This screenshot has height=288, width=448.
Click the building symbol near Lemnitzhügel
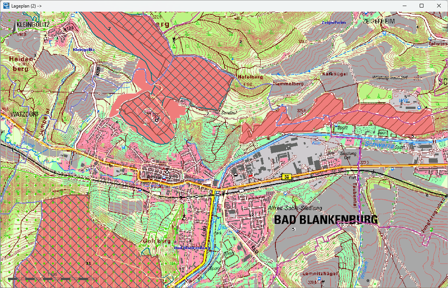pyautogui.click(x=319, y=279)
